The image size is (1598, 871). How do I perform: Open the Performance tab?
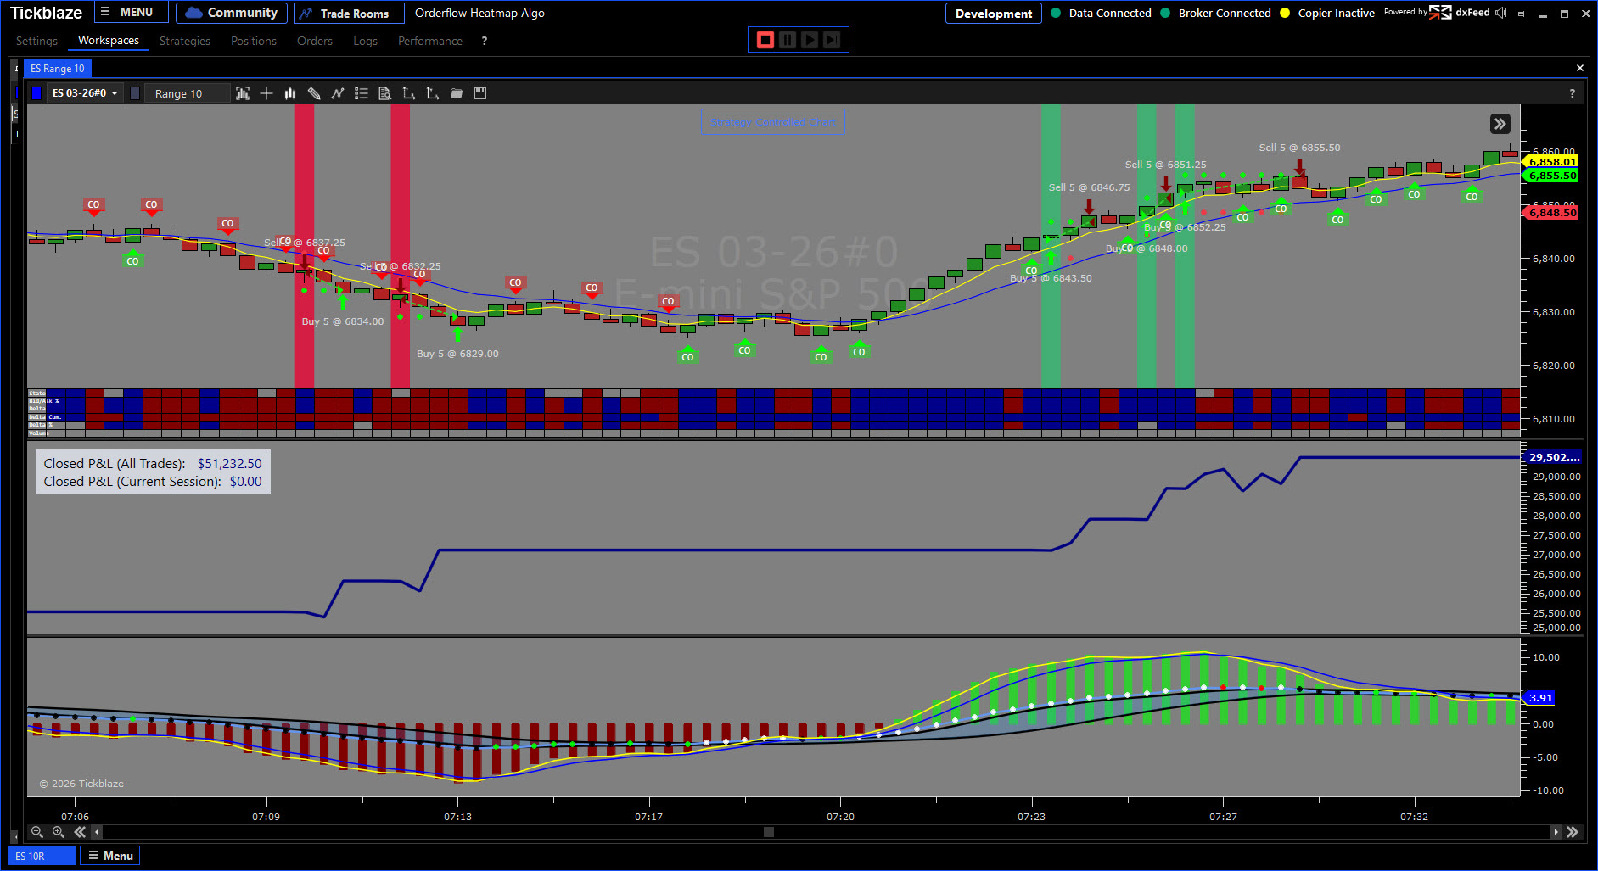(x=429, y=41)
